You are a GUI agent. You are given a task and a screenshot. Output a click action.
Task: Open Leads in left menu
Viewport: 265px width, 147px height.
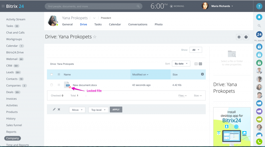10,72
